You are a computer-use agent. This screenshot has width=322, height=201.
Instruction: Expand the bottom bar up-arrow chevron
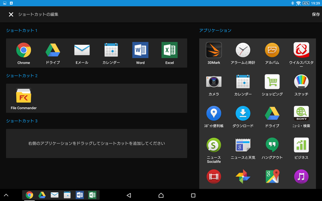point(6,195)
